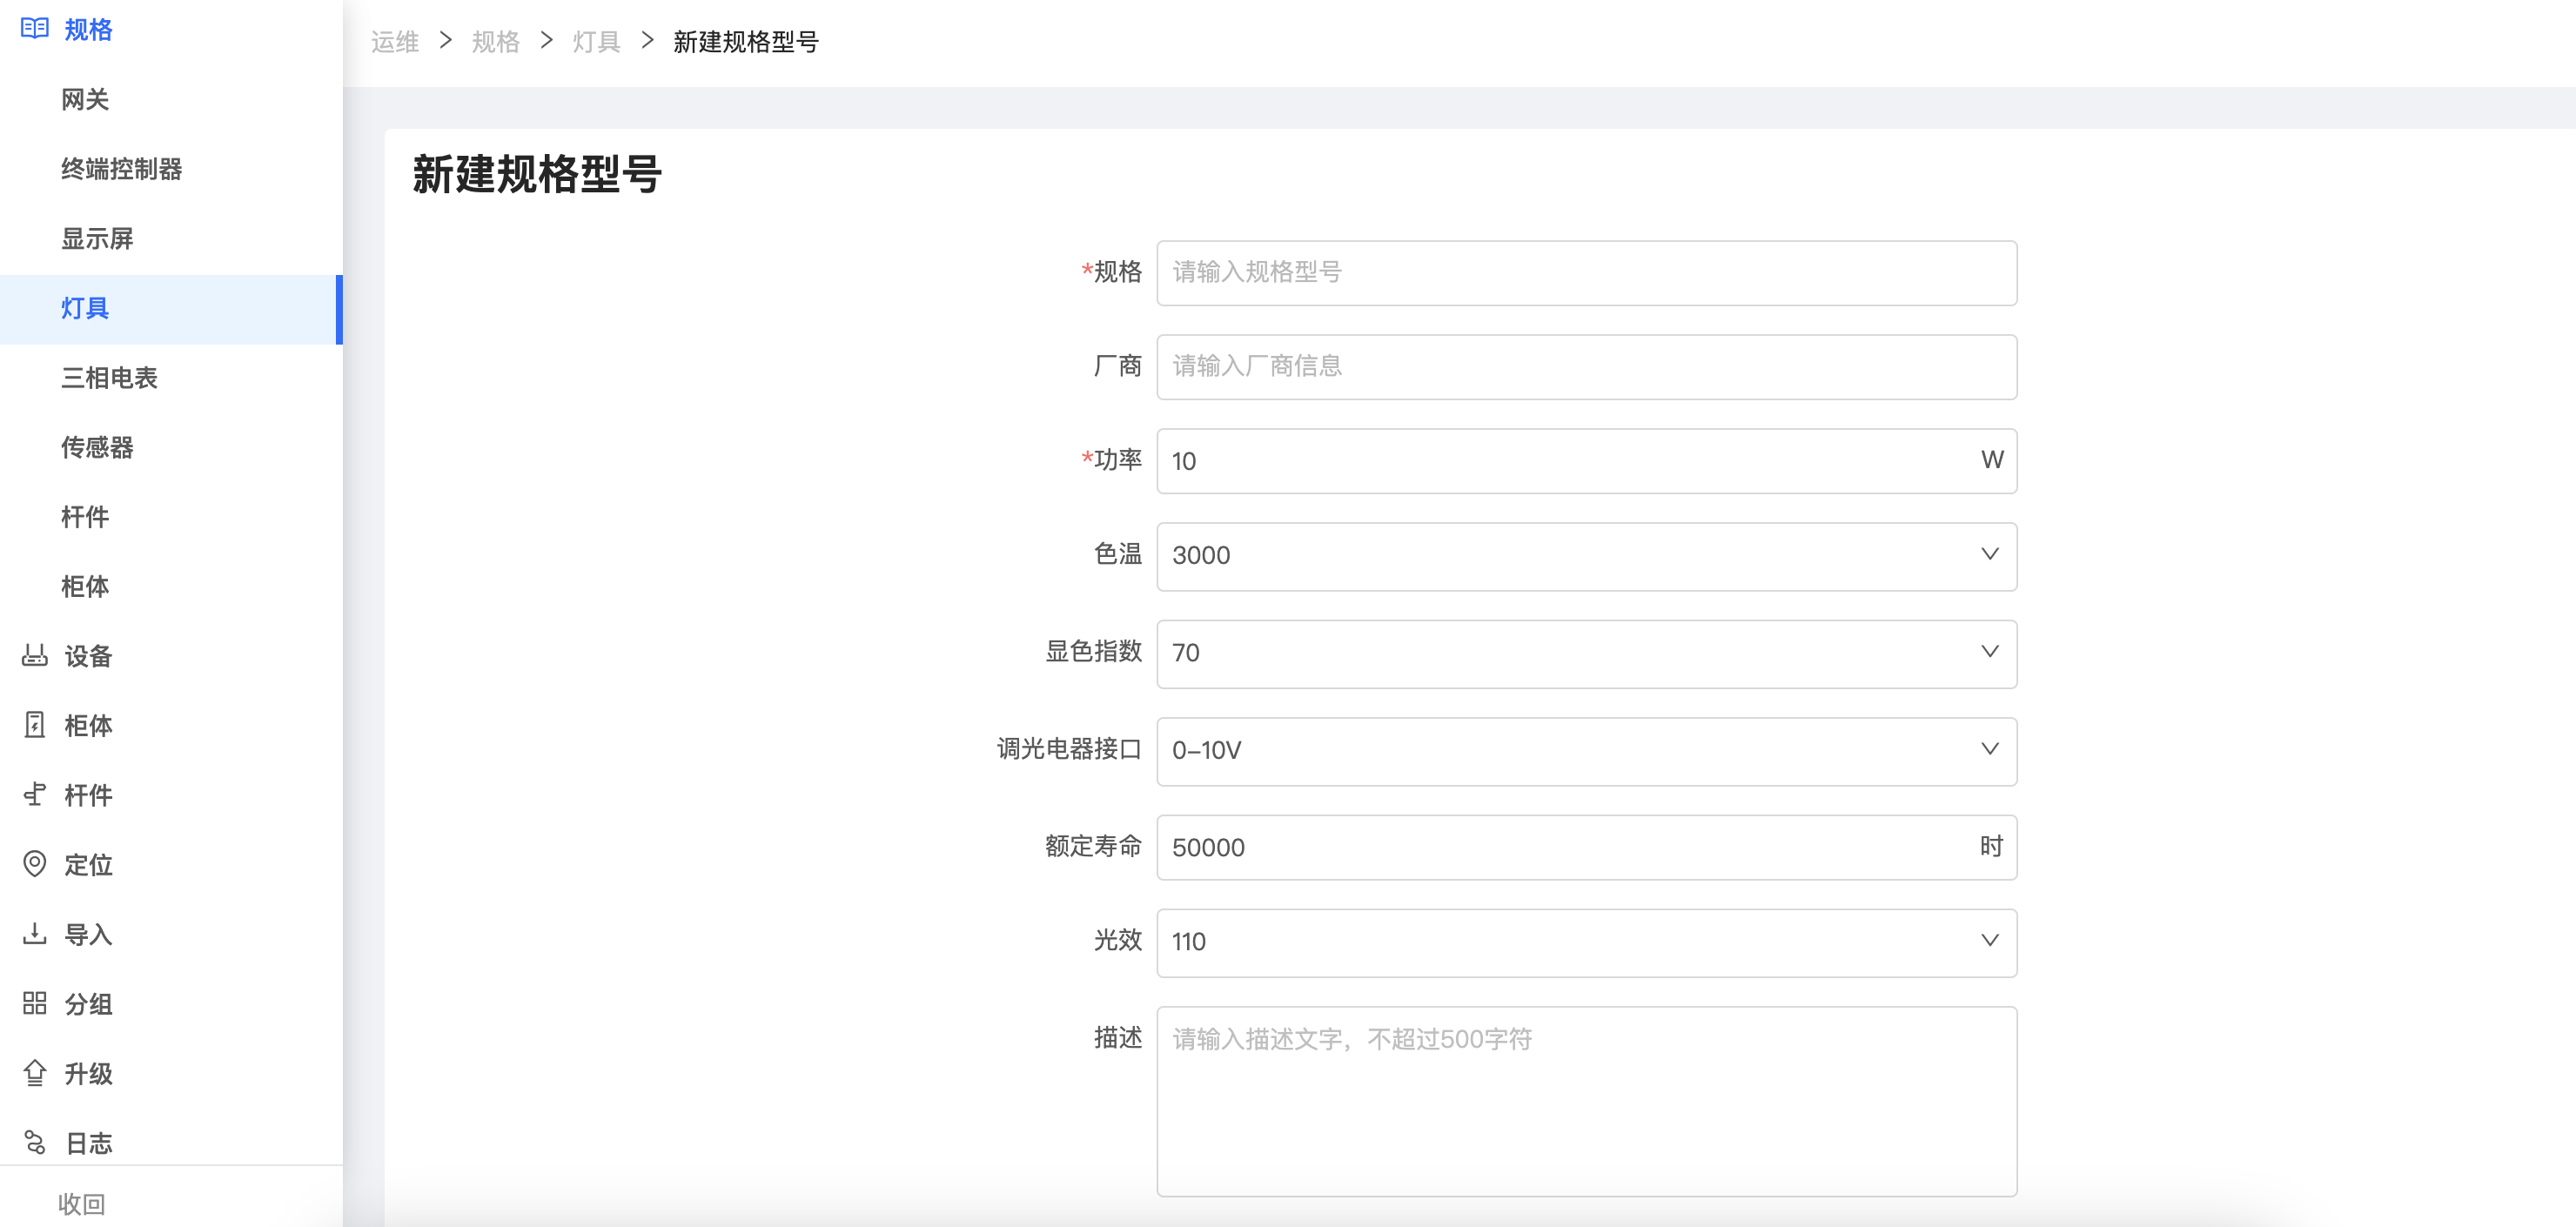The height and width of the screenshot is (1227, 2576).
Task: Open the 设备 main menu
Action: (89, 655)
